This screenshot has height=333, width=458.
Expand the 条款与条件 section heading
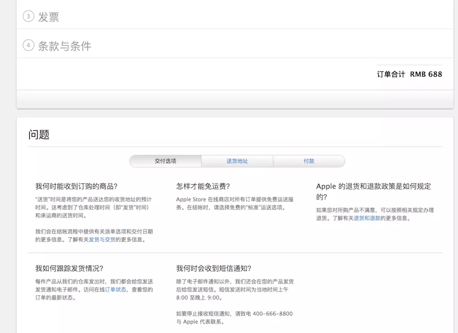(65, 46)
